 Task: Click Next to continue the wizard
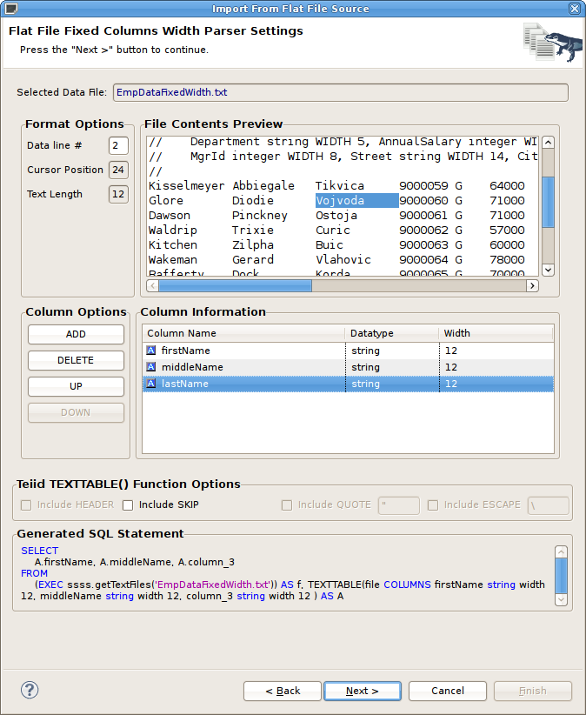pyautogui.click(x=362, y=691)
